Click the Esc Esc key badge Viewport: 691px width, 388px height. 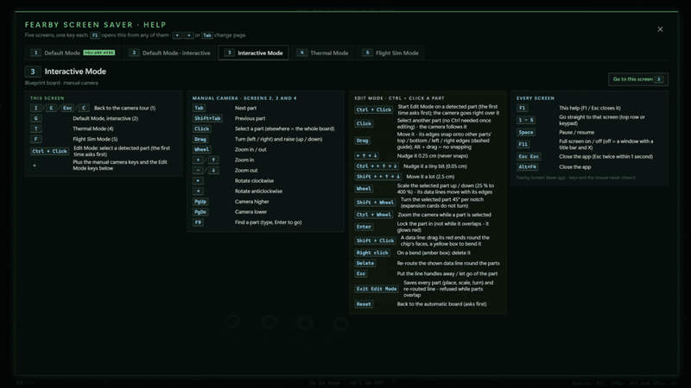click(529, 157)
